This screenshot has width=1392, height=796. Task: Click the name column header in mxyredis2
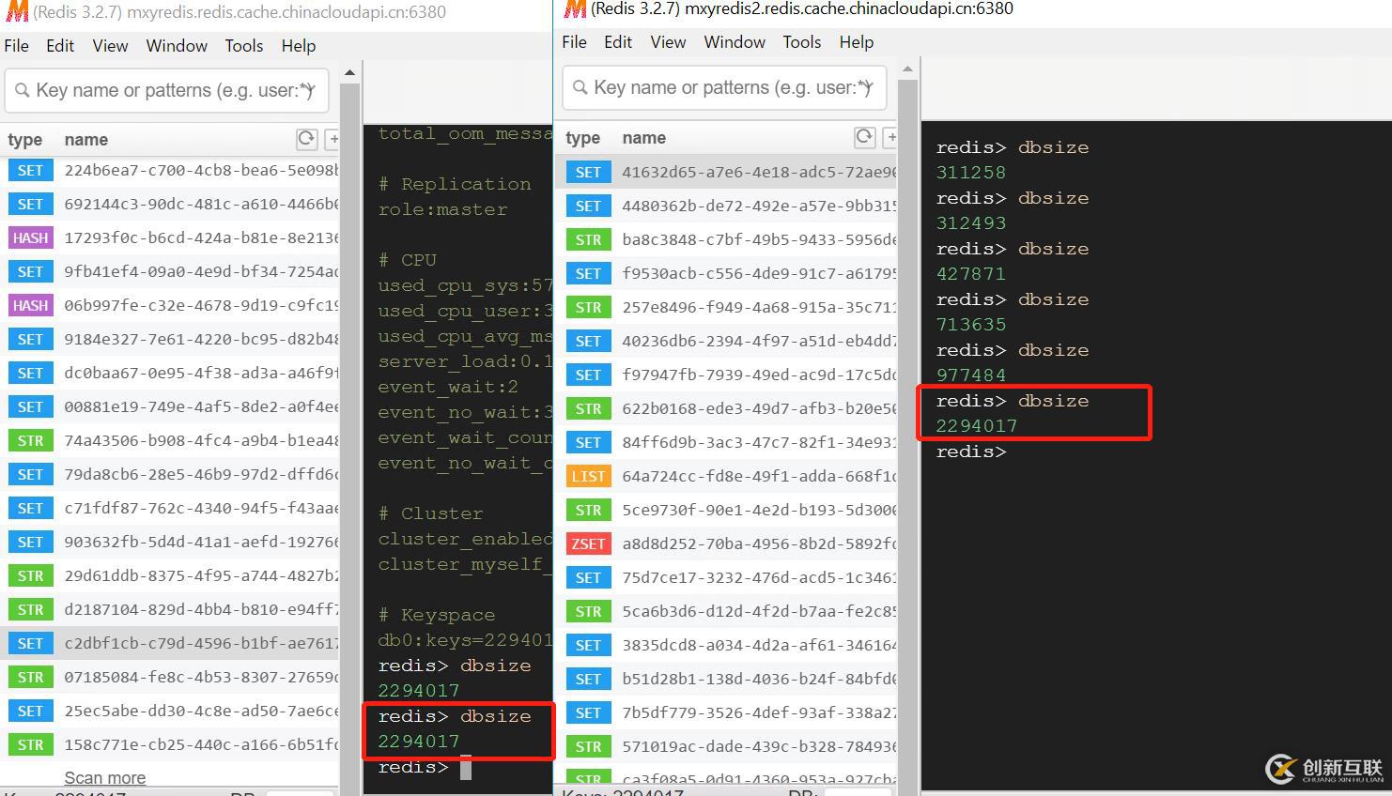coord(644,138)
